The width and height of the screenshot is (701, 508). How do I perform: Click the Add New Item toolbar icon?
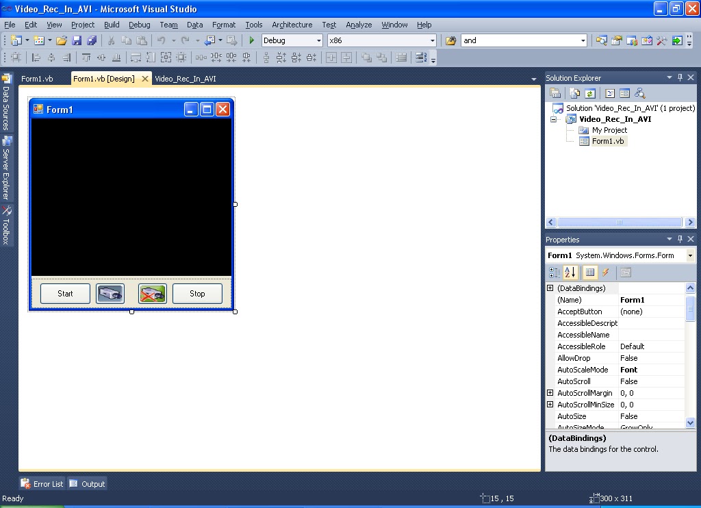39,40
